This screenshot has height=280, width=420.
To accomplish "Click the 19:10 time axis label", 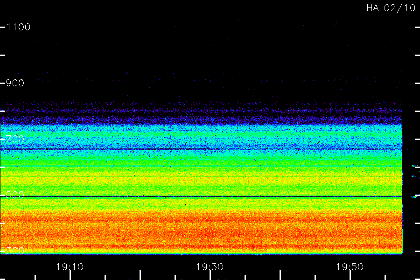I will pyautogui.click(x=70, y=267).
